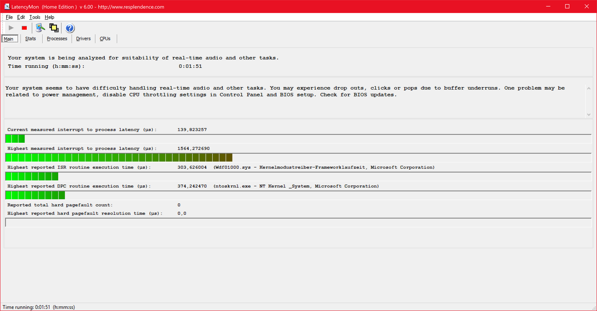Click the empty hard pagefault time bar
The image size is (597, 311).
coord(298,222)
